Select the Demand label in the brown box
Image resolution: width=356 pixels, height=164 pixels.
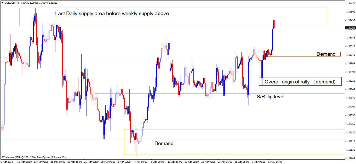[x=326, y=54]
